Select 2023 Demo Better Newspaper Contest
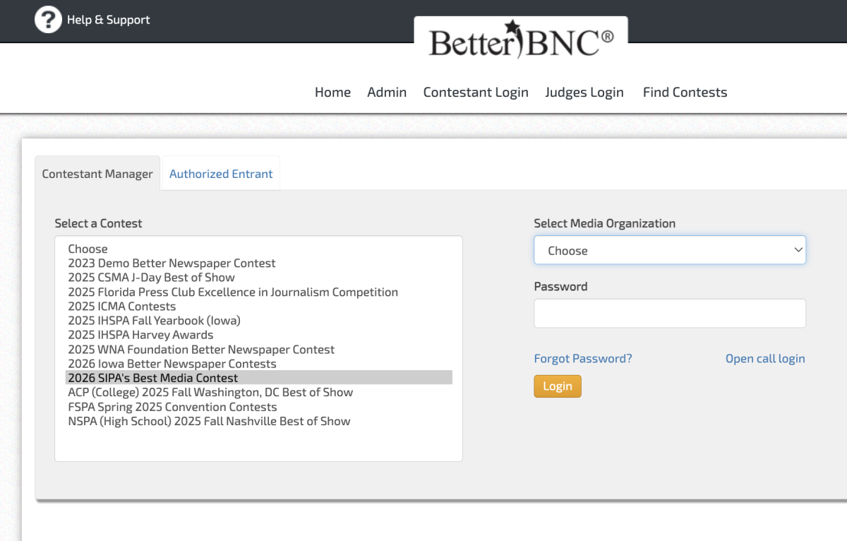This screenshot has height=541, width=847. (x=258, y=263)
